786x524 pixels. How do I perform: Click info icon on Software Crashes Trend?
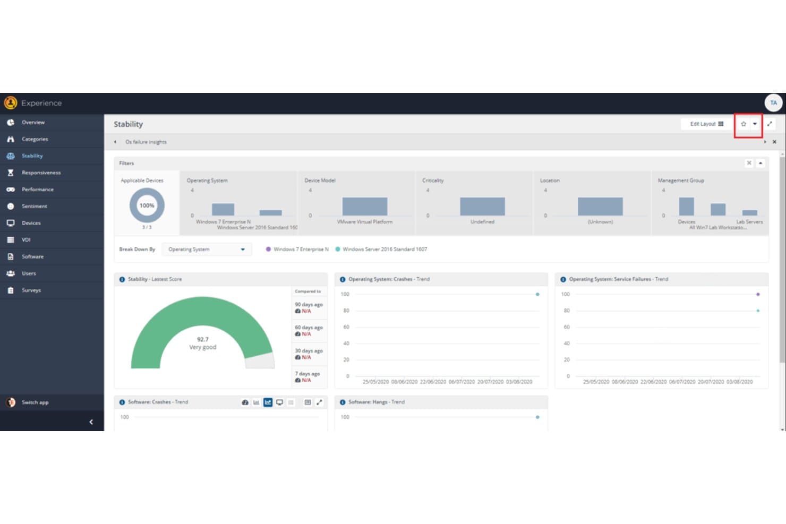pos(122,402)
